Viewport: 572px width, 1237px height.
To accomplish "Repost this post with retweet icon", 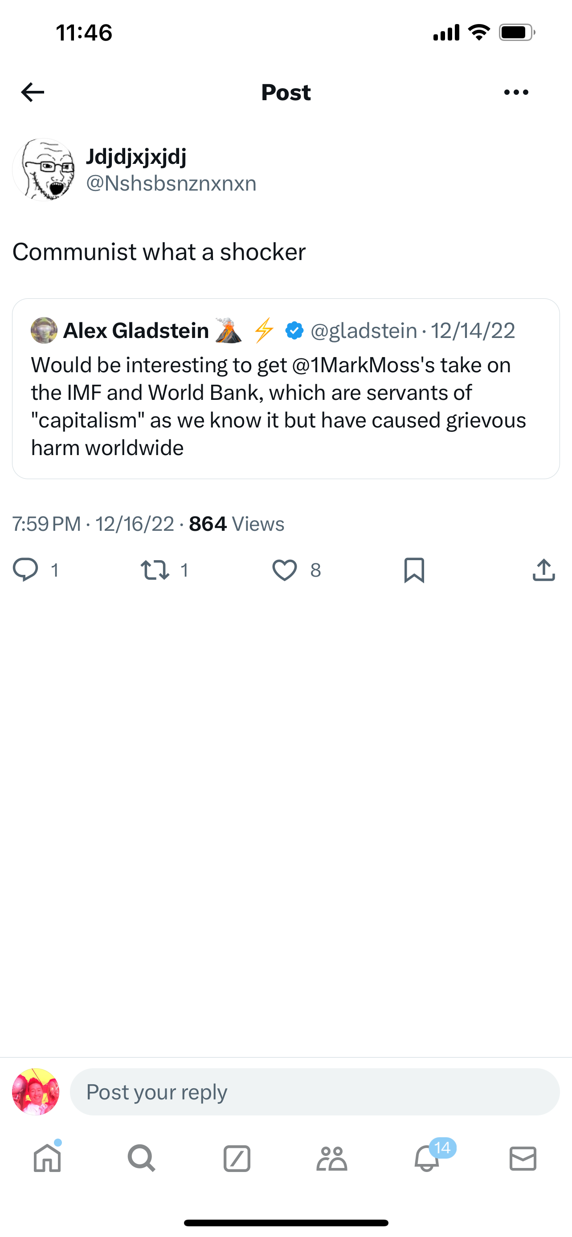I will [x=155, y=570].
